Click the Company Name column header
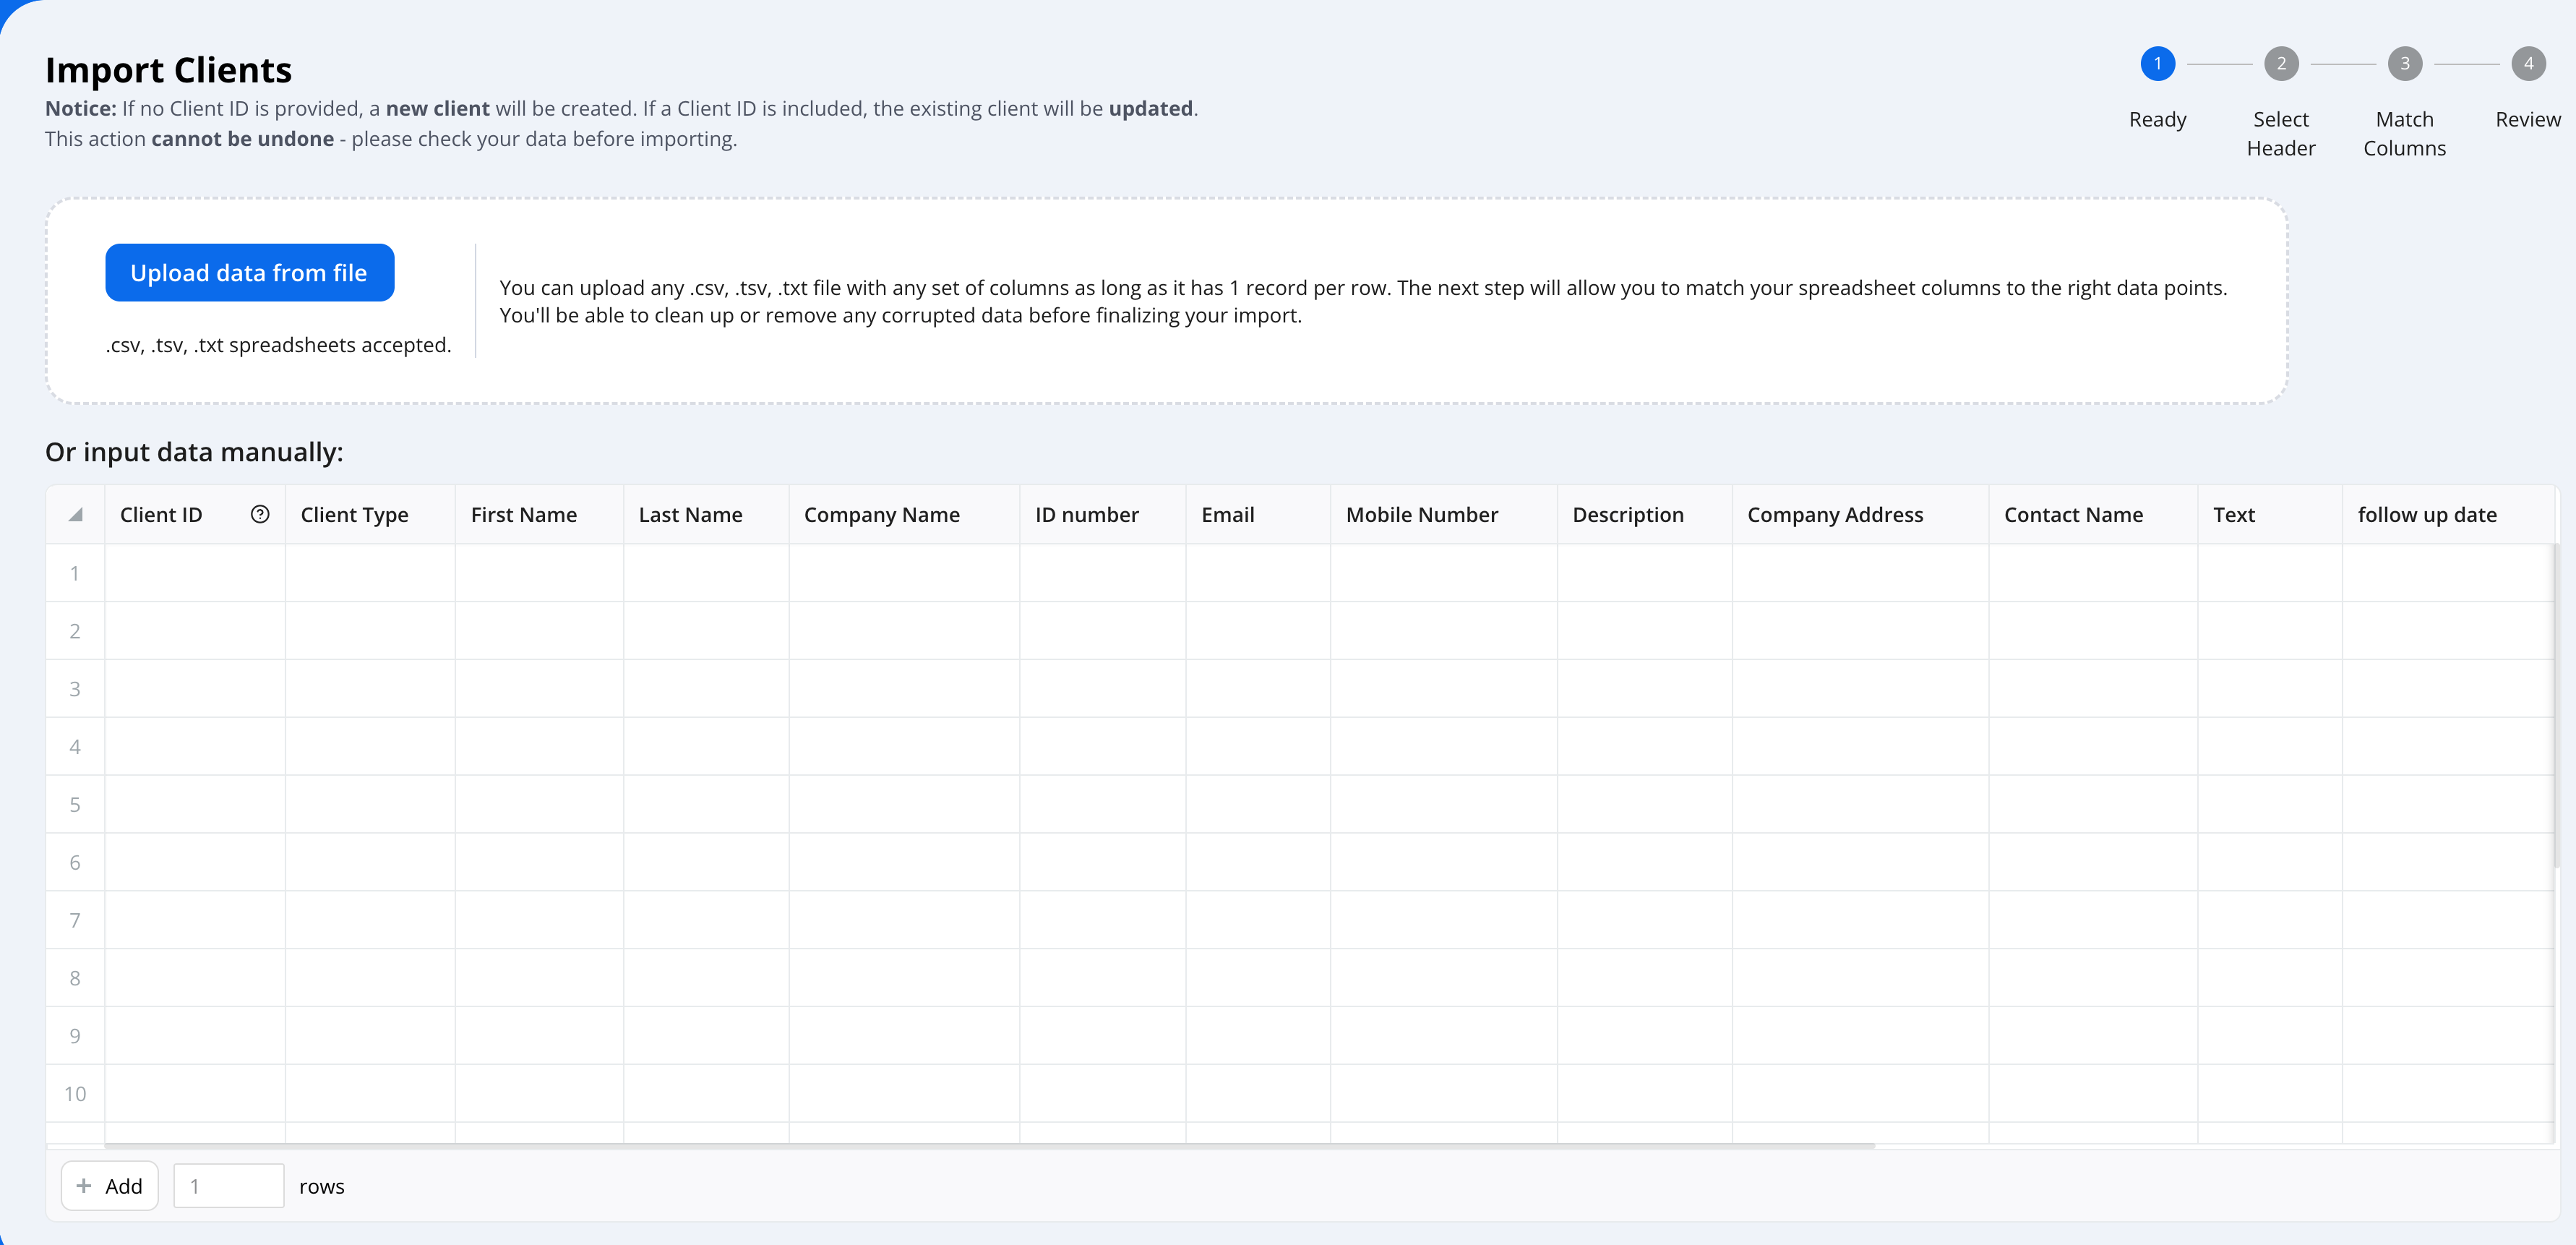The width and height of the screenshot is (2576, 1245). 904,515
